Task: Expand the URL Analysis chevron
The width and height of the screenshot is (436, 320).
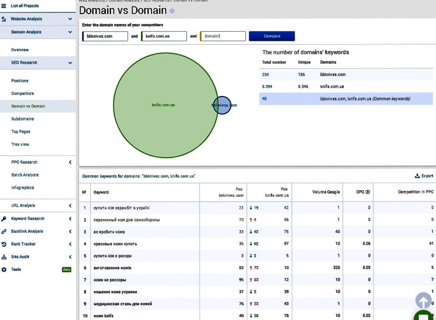Action: (70, 206)
